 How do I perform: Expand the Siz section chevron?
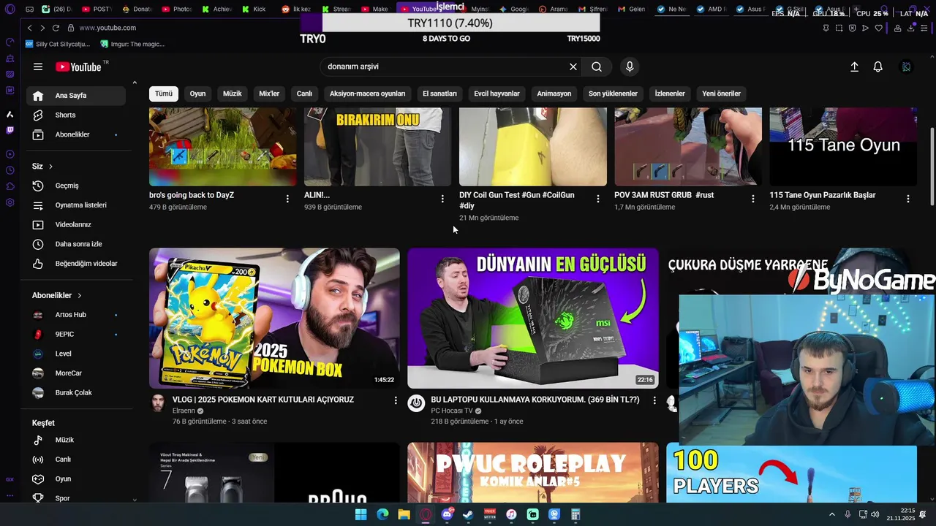(50, 167)
